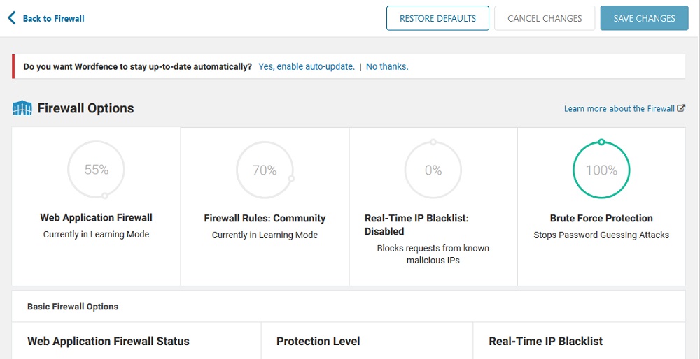
Task: Collapse the Basic Firewall Options section header
Action: pyautogui.click(x=348, y=307)
